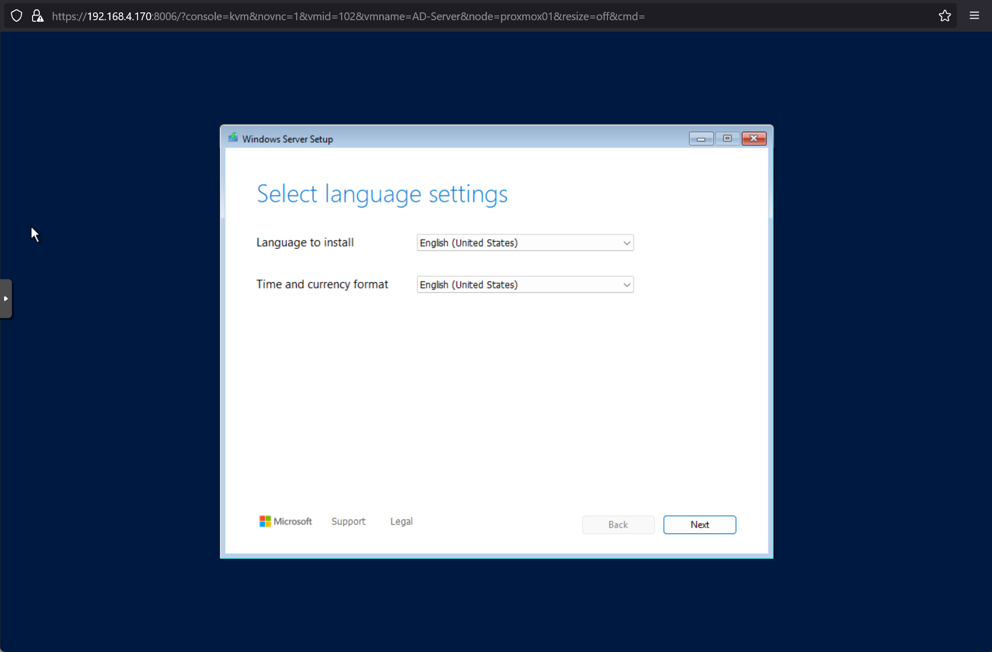The height and width of the screenshot is (652, 992).
Task: Click the tracking protection shield icon
Action: click(x=17, y=16)
